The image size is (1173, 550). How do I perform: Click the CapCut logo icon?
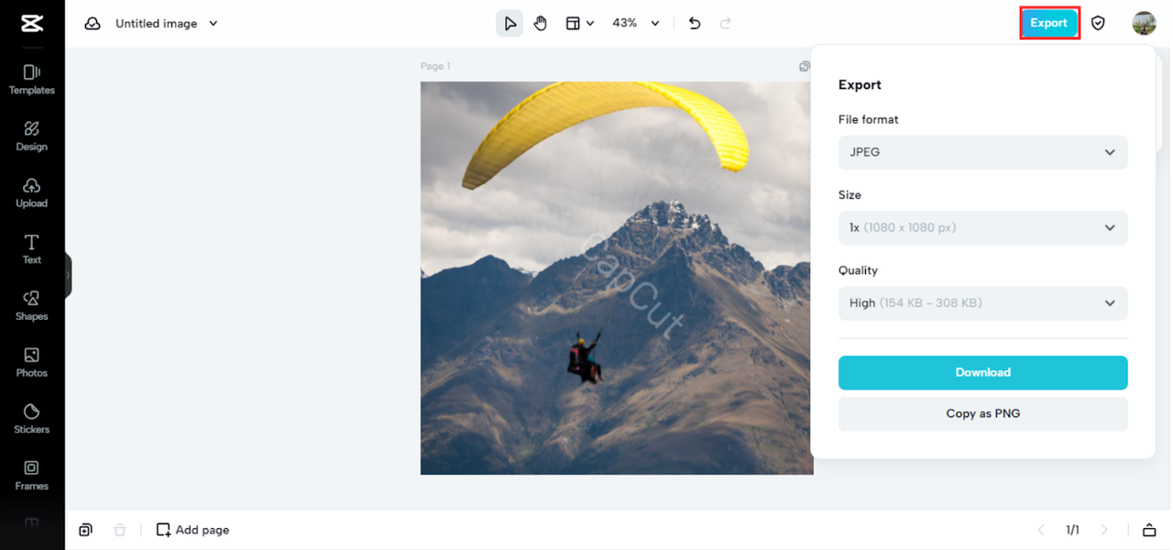(32, 23)
